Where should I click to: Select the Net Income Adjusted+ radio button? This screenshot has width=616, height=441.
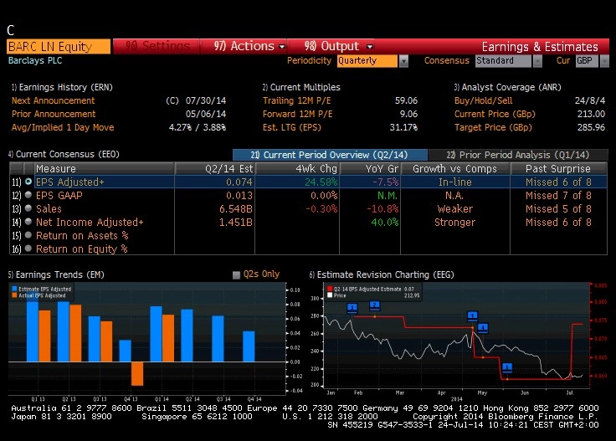tap(28, 222)
